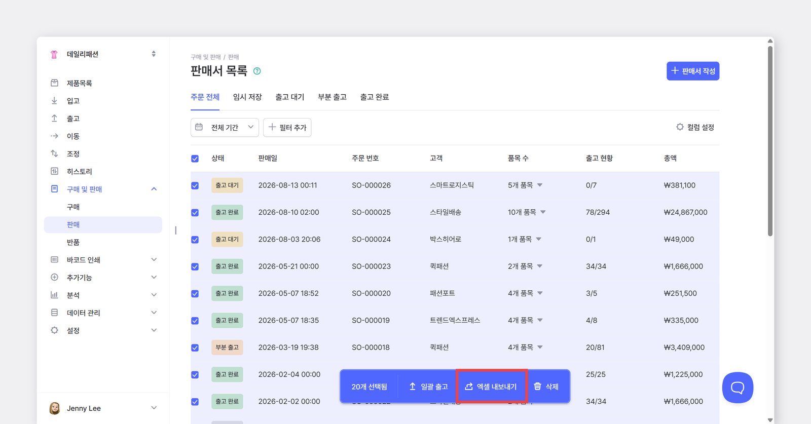The width and height of the screenshot is (811, 424).
Task: Click 일괄 출고 in the selection bar
Action: (428, 387)
